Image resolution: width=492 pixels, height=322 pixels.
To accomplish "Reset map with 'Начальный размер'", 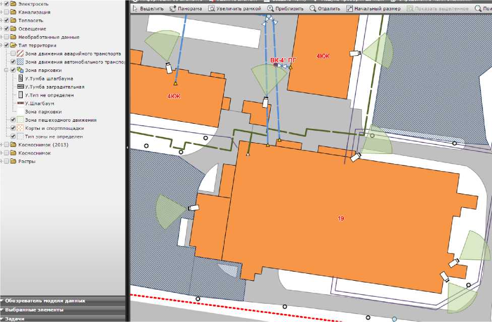I will [374, 9].
